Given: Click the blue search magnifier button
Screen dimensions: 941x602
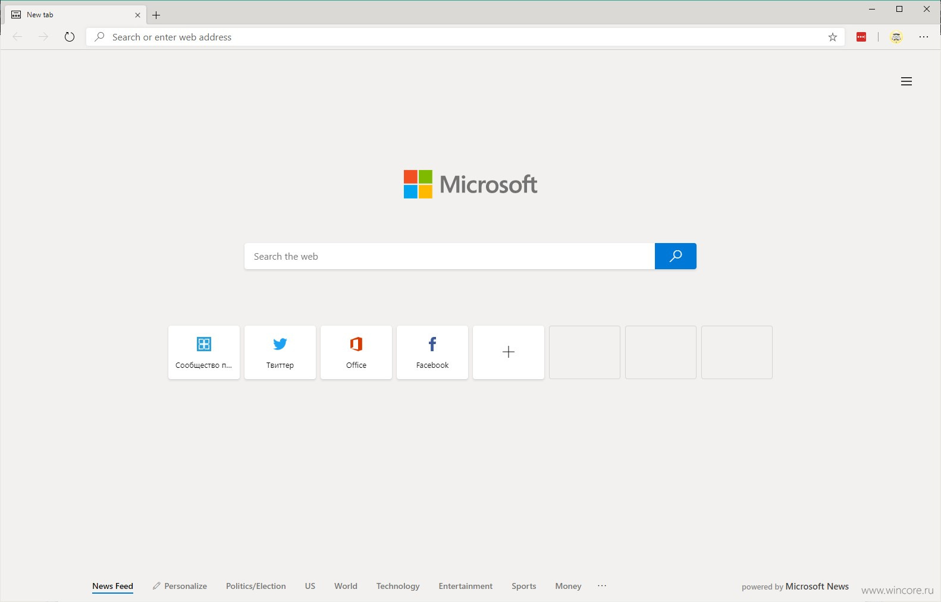Looking at the screenshot, I should tap(676, 256).
